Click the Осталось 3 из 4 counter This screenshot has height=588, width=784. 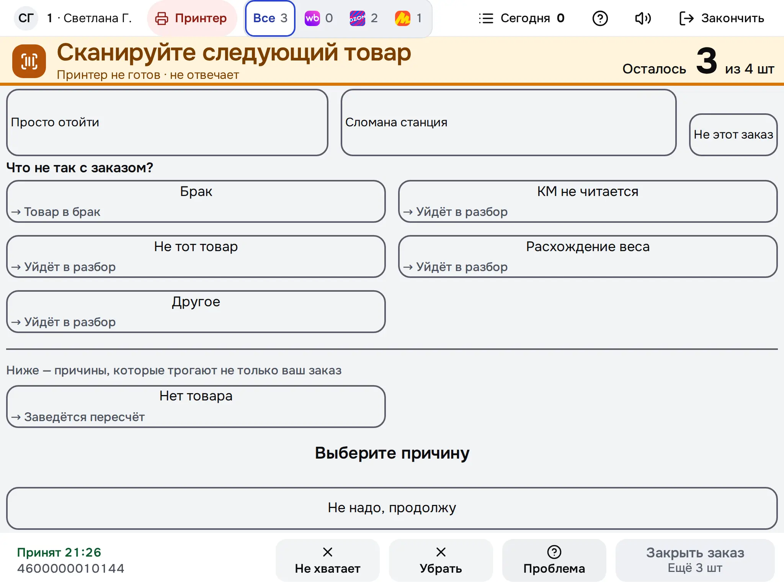pos(698,62)
